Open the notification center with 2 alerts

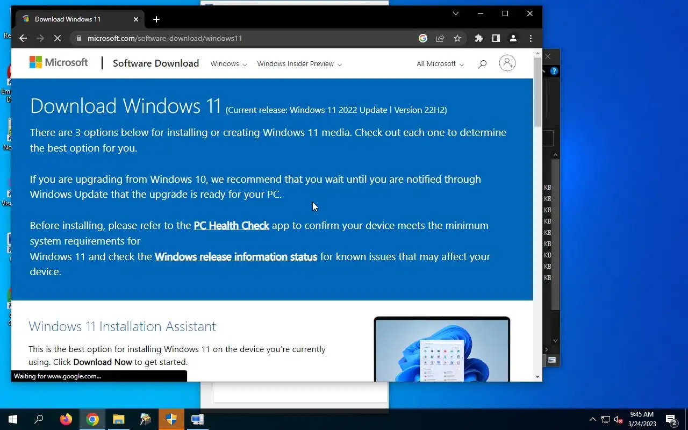click(x=671, y=419)
